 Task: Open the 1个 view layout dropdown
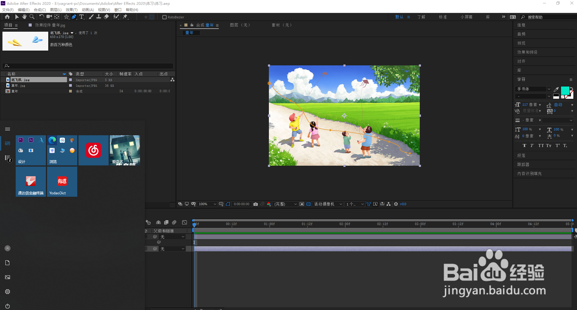(x=355, y=204)
